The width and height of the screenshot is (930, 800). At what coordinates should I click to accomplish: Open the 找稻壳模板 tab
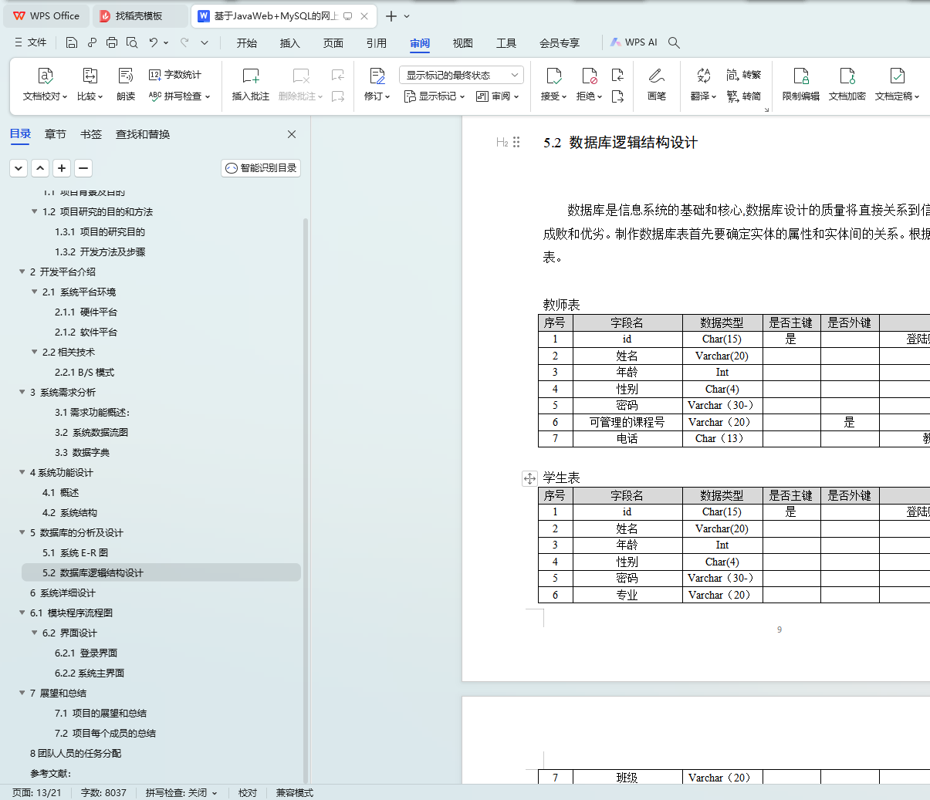[x=140, y=16]
